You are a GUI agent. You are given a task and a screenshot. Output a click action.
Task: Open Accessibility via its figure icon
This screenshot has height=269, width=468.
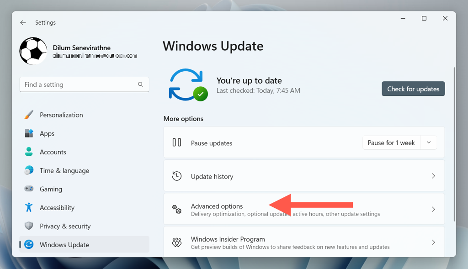[29, 207]
